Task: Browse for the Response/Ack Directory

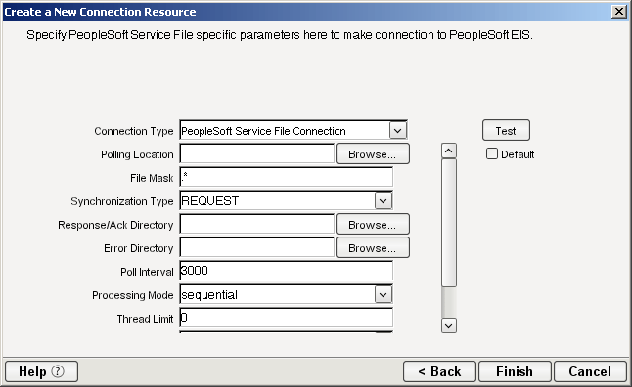Action: coord(373,225)
